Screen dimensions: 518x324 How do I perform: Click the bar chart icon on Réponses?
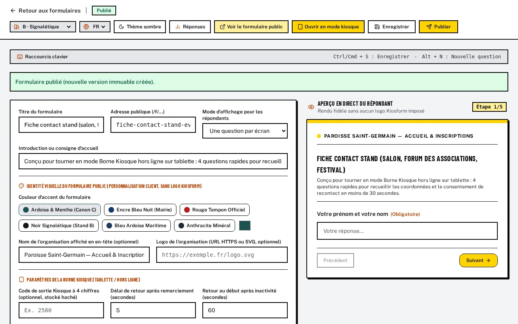tap(177, 27)
